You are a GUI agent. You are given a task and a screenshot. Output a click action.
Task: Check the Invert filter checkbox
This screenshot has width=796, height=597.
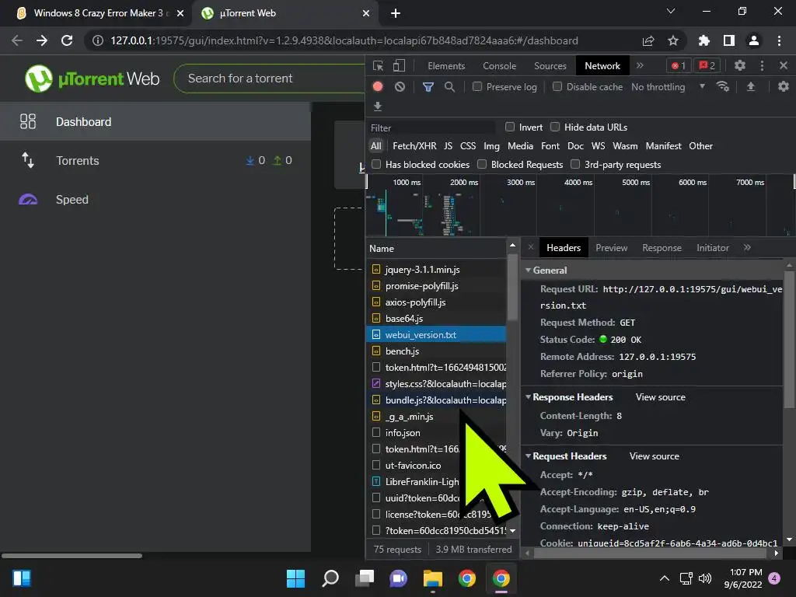click(510, 127)
